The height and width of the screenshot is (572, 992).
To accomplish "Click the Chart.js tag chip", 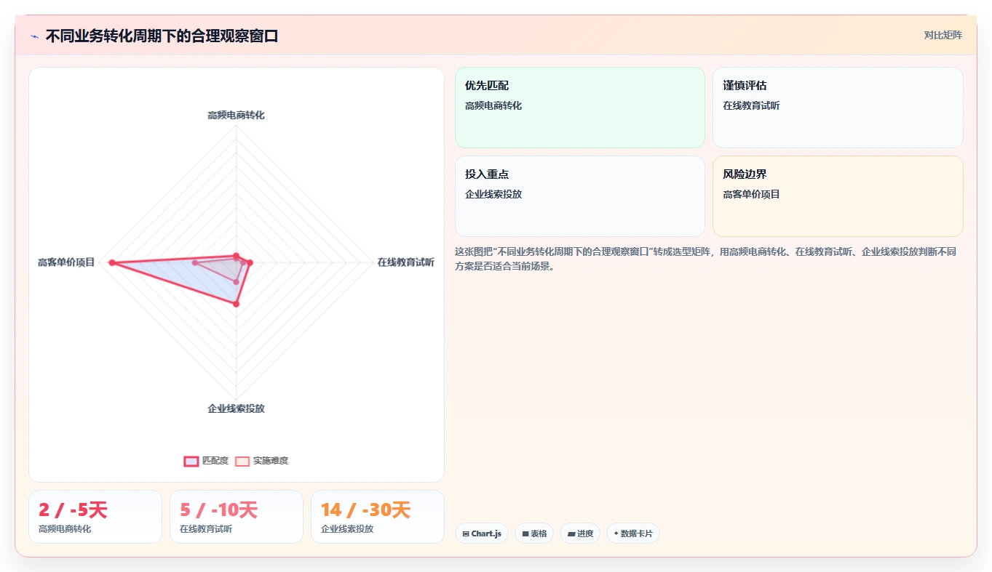I will pos(482,533).
